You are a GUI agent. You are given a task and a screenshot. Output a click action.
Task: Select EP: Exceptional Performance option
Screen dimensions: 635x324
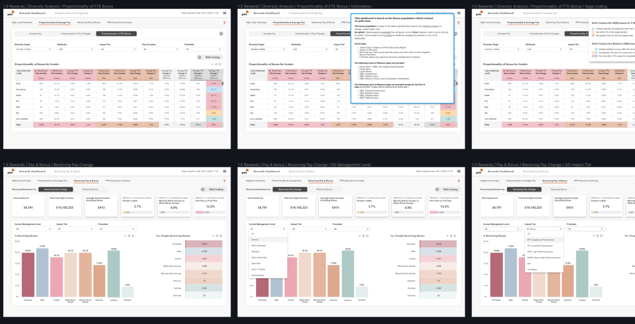pos(541,240)
